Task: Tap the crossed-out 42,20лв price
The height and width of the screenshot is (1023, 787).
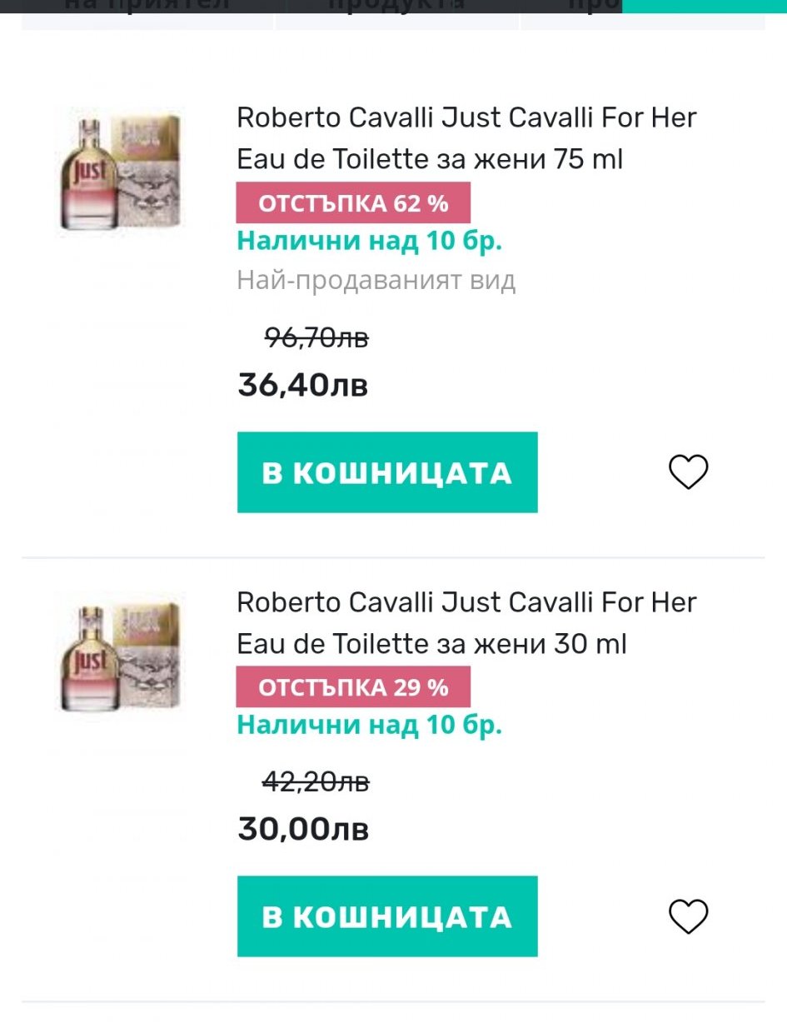Action: click(x=316, y=782)
